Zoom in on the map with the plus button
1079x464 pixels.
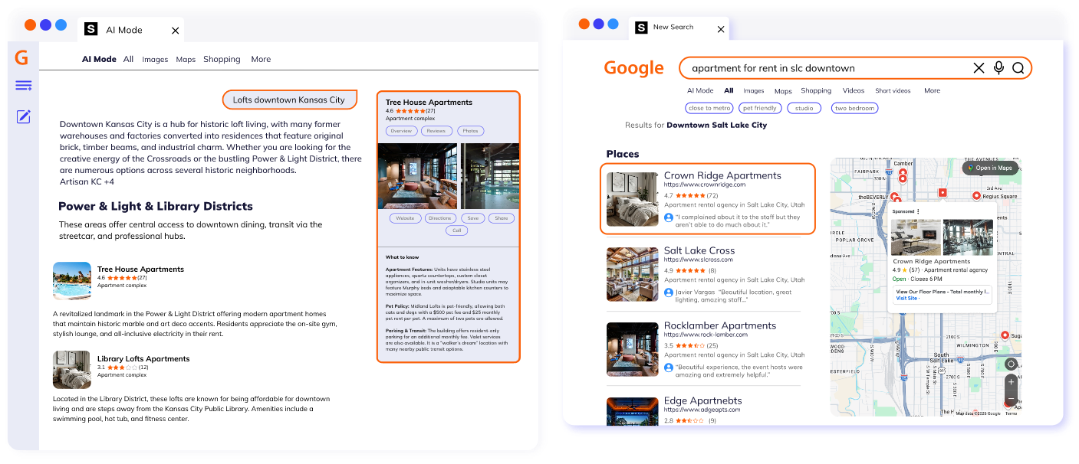pos(1011,381)
